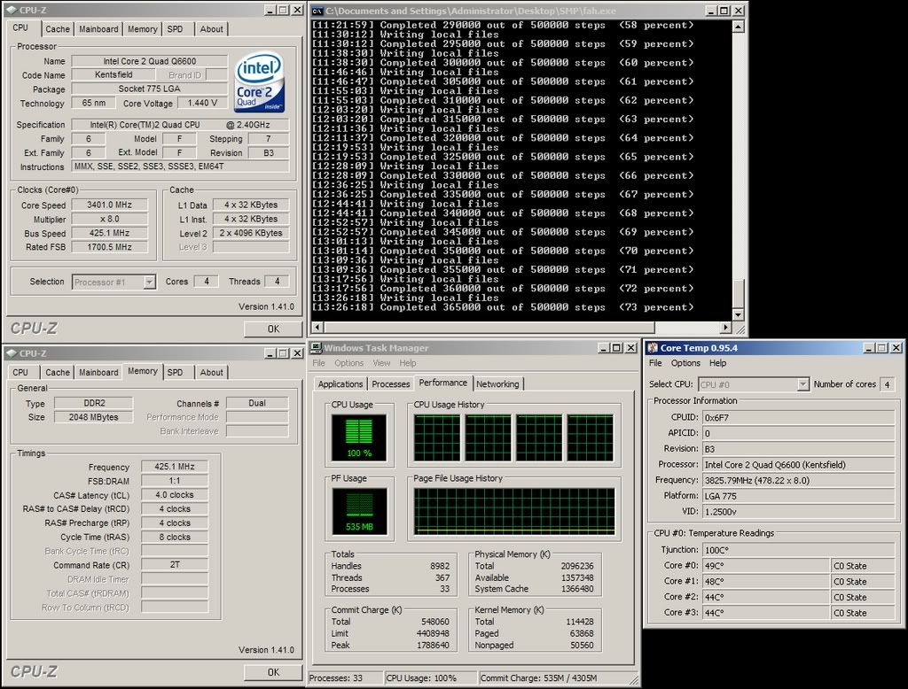This screenshot has width=908, height=689.
Task: Close the Core Temp window
Action: click(896, 348)
